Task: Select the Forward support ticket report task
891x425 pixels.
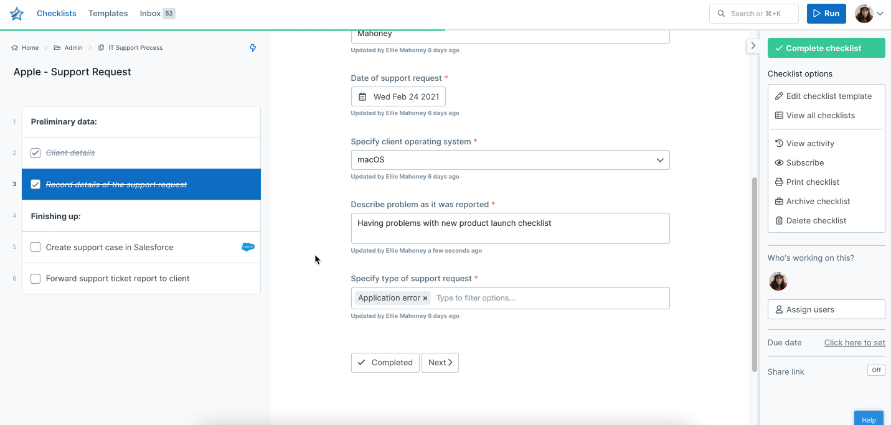Action: click(x=141, y=279)
